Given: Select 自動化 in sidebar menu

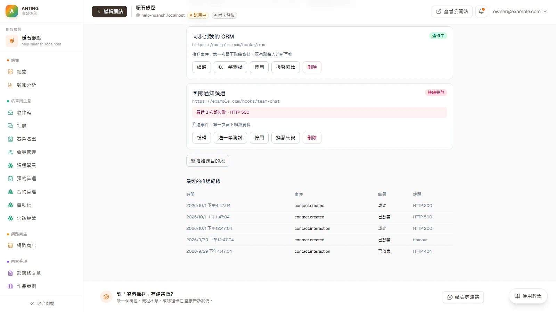Looking at the screenshot, I should [x=42, y=205].
